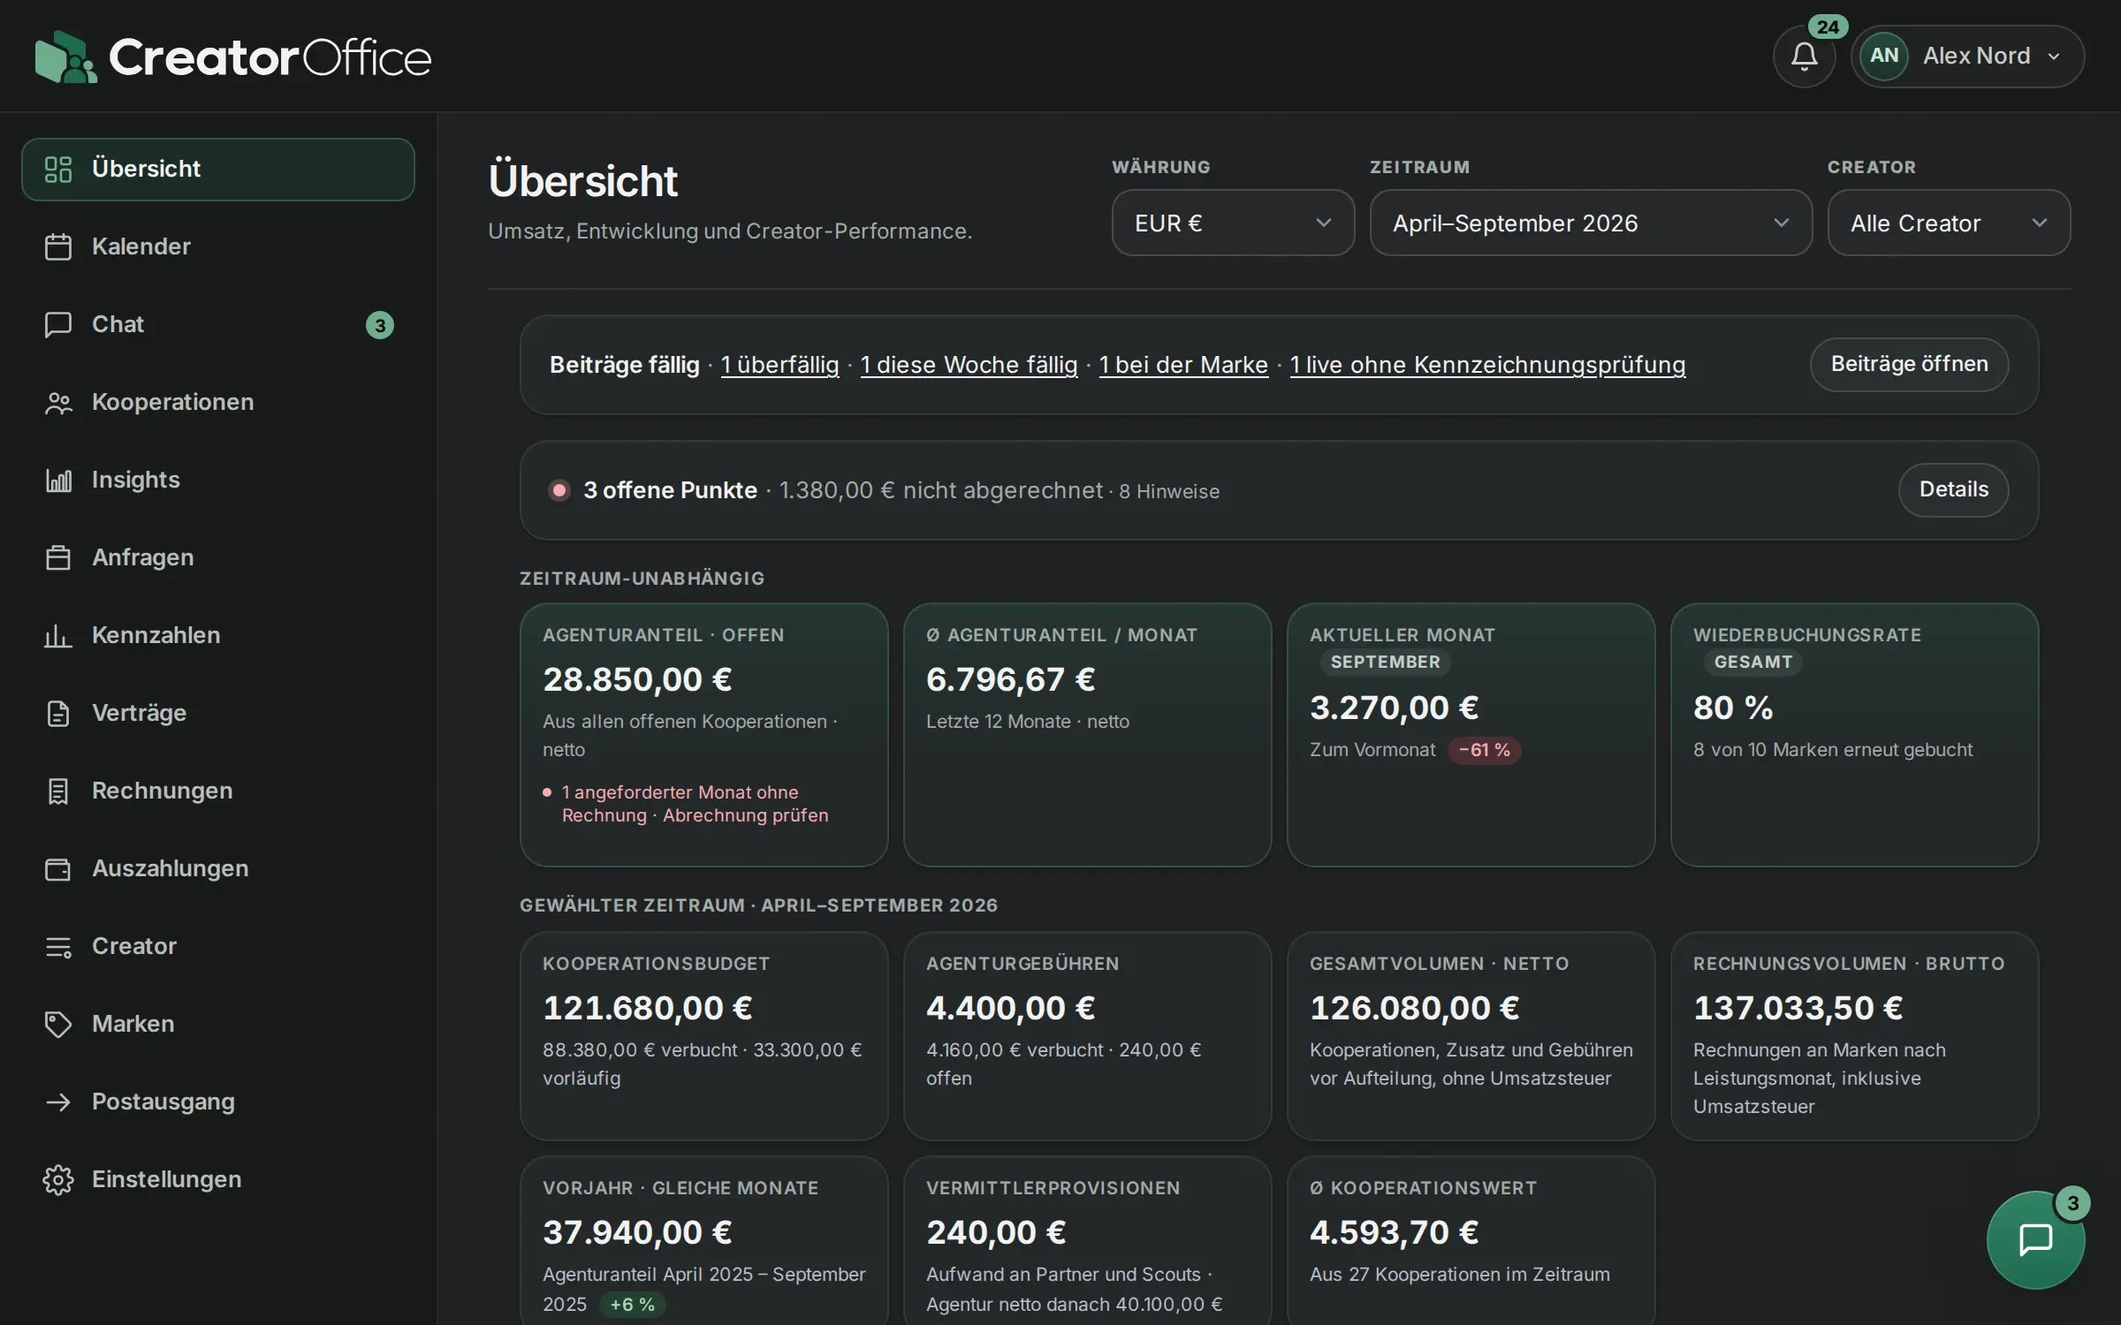This screenshot has width=2121, height=1325.
Task: Click the Marken tag icon
Action: point(58,1024)
